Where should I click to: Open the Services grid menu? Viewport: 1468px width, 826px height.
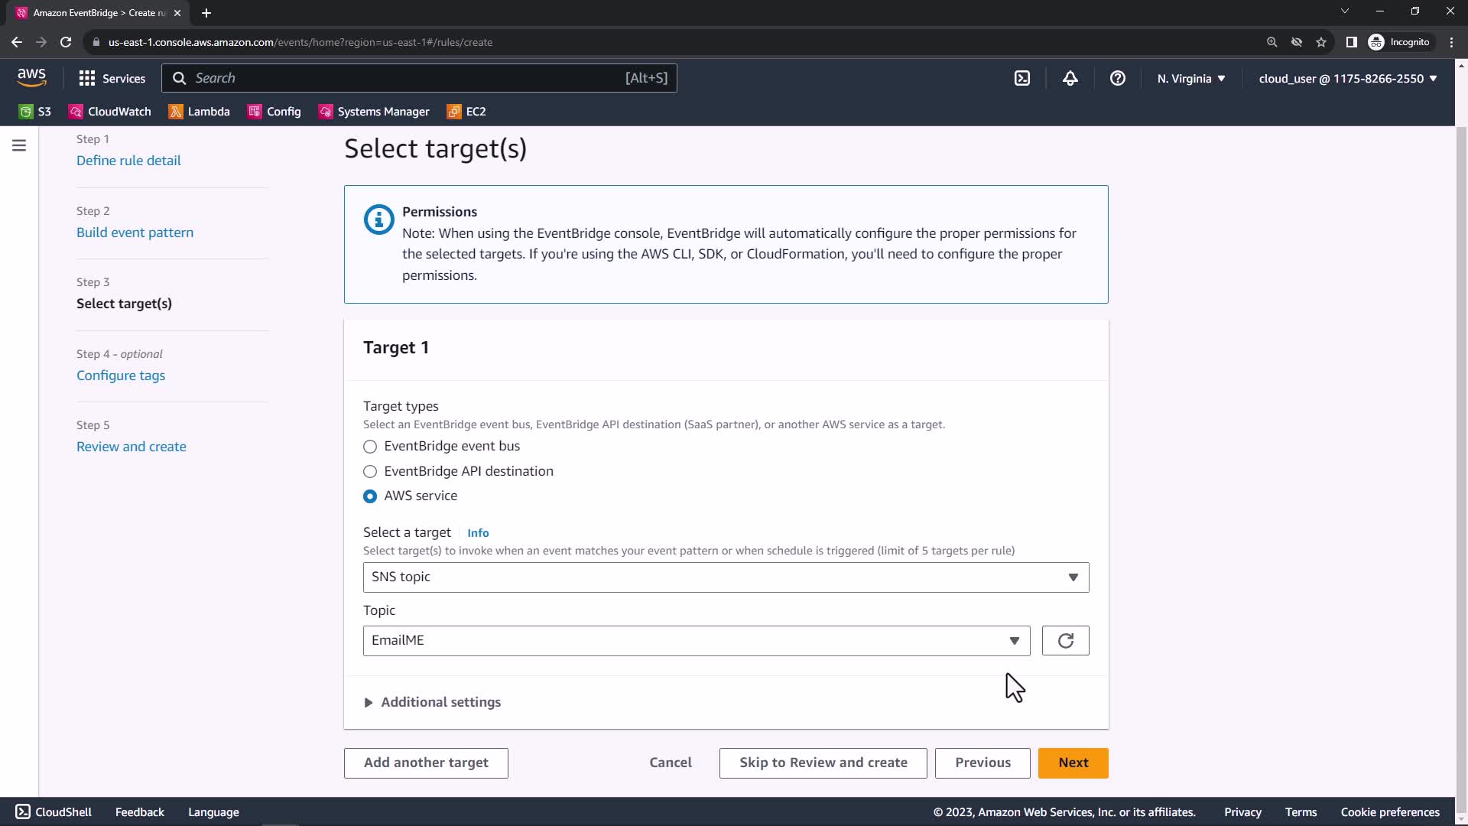click(x=112, y=78)
